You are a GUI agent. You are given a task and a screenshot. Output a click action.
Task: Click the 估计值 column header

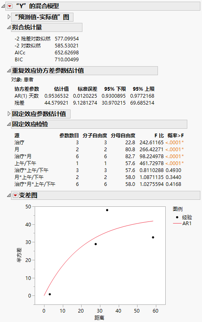coord(61,89)
